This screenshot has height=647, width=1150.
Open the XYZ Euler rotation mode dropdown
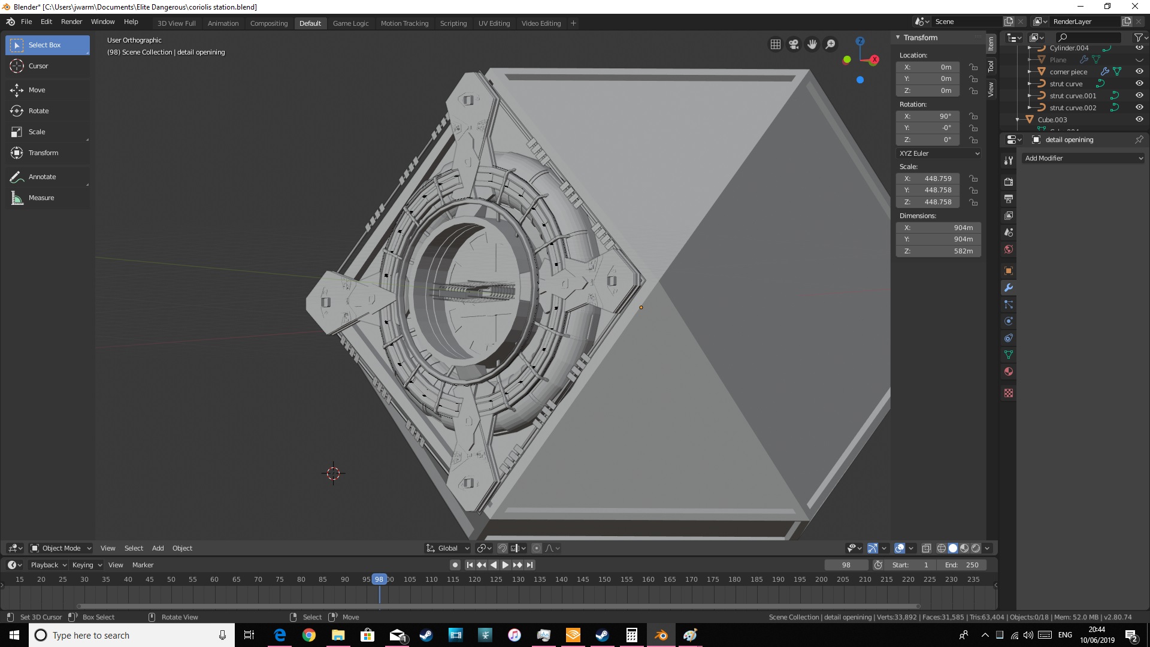coord(939,153)
